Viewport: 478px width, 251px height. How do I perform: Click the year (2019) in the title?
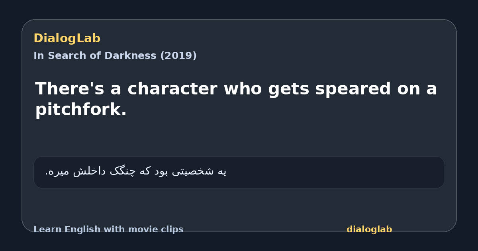point(178,56)
